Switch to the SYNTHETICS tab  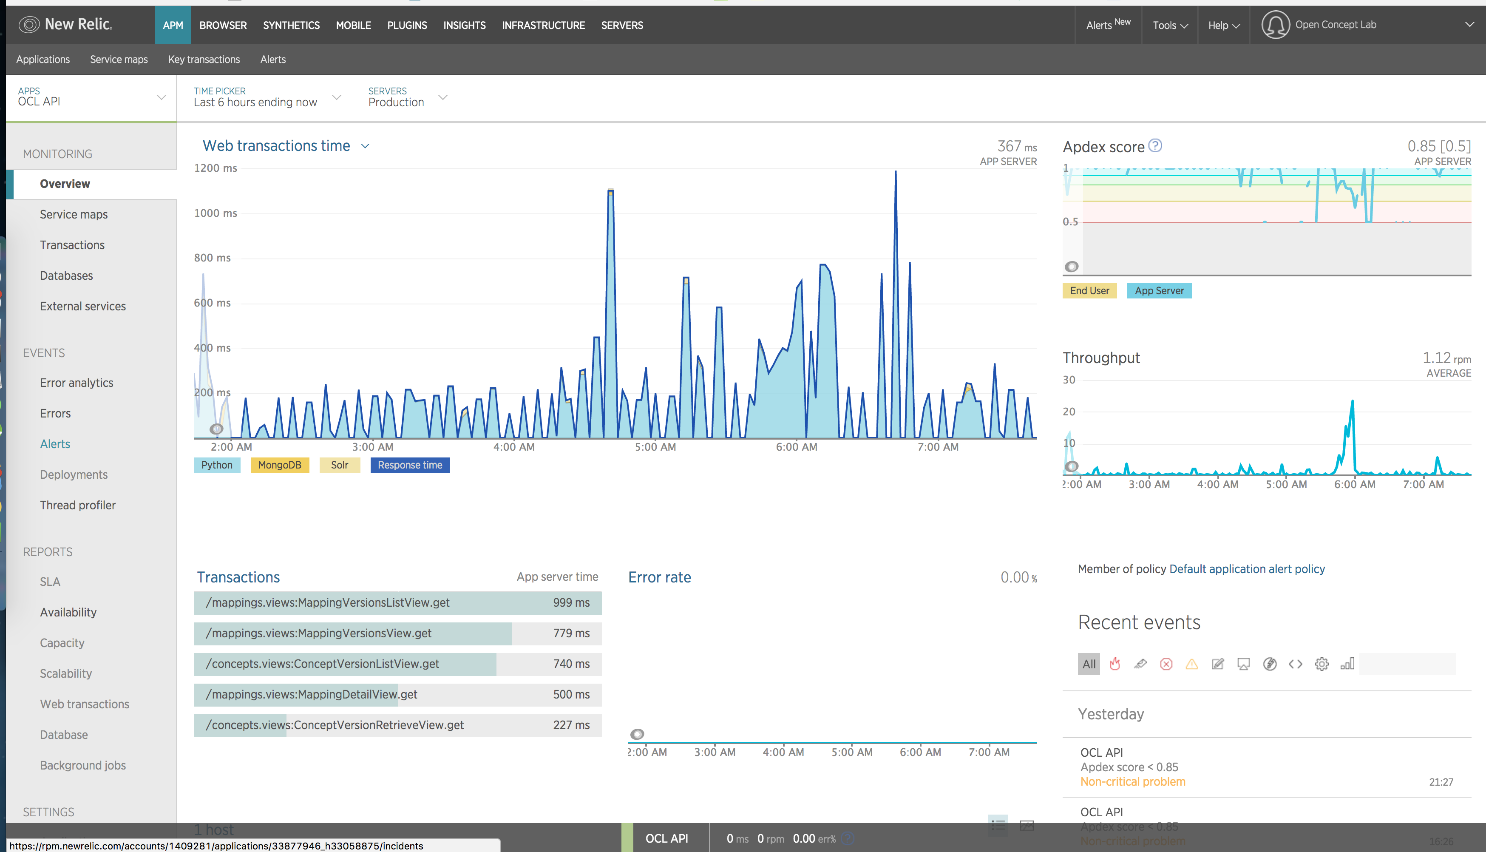tap(291, 25)
